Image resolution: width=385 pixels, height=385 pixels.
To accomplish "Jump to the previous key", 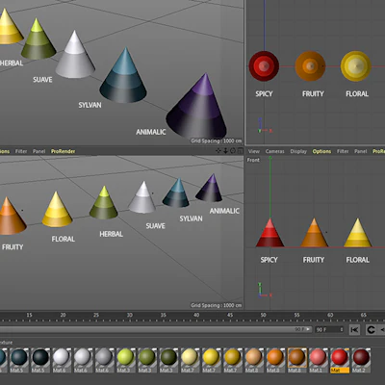I will (x=371, y=329).
